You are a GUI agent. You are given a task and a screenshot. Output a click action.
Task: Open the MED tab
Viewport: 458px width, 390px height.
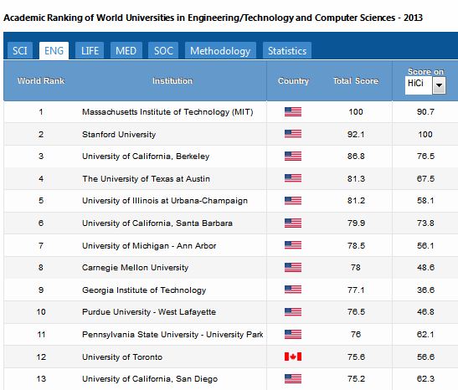click(126, 51)
